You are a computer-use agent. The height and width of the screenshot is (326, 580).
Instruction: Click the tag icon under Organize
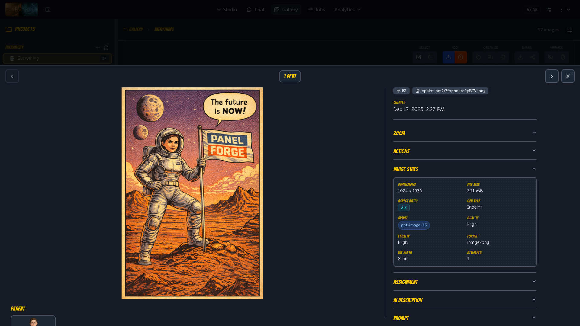click(478, 57)
